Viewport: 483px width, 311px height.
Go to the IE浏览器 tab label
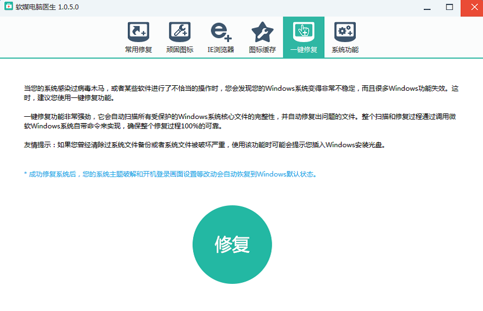click(221, 50)
